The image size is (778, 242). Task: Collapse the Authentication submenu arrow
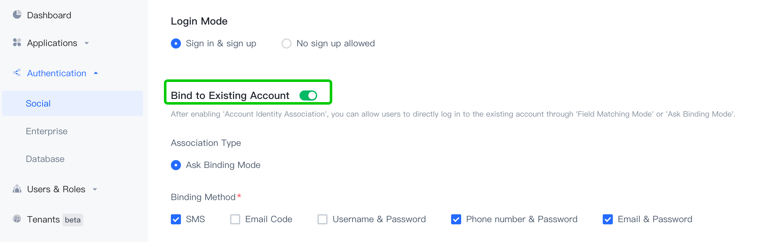click(x=96, y=73)
